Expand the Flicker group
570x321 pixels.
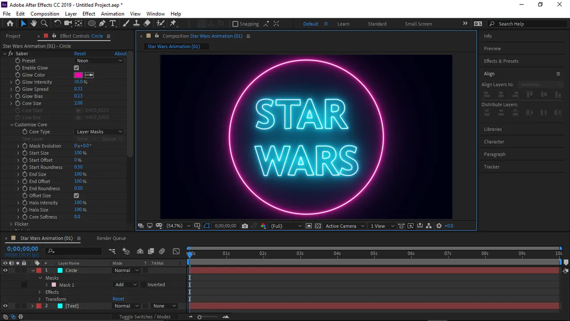point(11,224)
